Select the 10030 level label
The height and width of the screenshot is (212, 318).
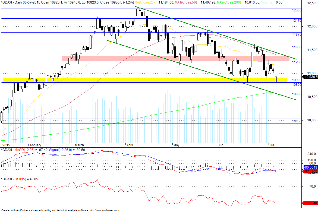[x=297, y=121]
